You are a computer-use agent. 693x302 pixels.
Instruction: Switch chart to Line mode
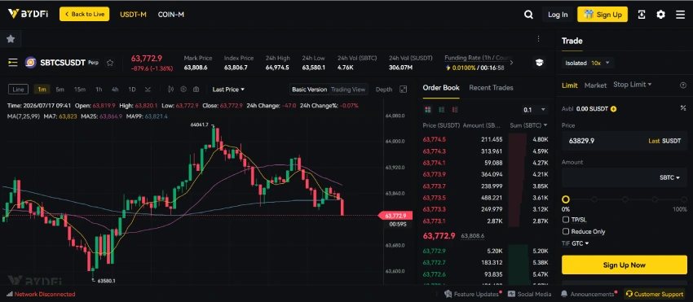(18, 90)
